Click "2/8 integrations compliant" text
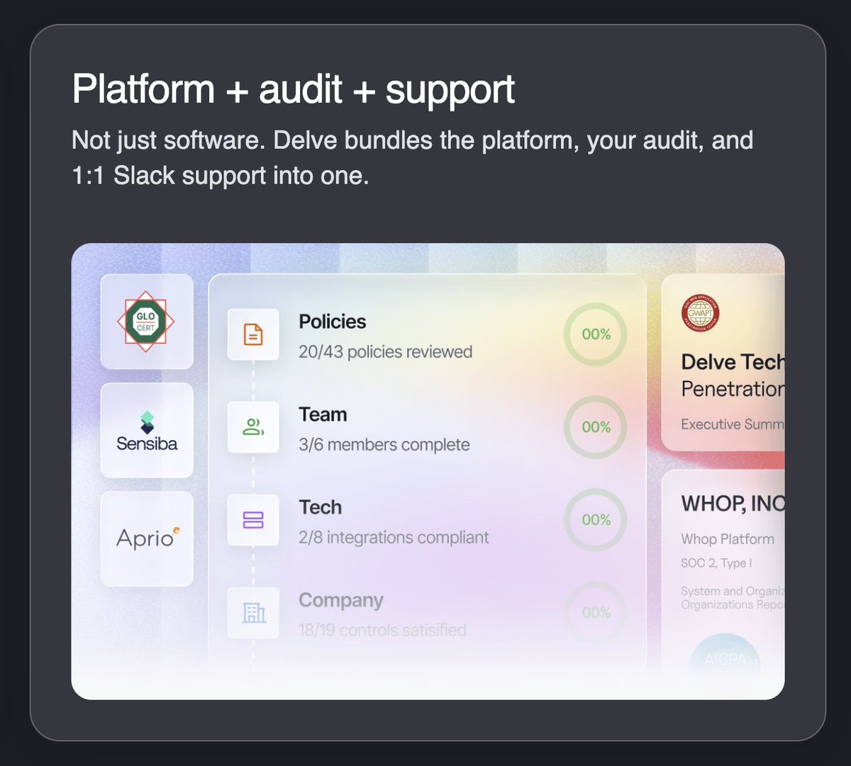This screenshot has height=766, width=851. click(394, 538)
